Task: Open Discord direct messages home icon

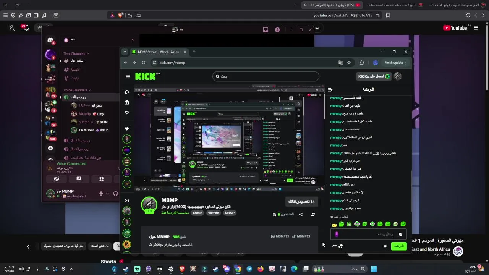Action: (50, 40)
